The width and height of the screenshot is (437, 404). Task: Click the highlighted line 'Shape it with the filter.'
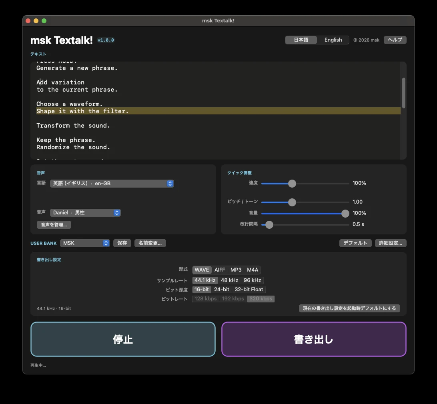82,111
